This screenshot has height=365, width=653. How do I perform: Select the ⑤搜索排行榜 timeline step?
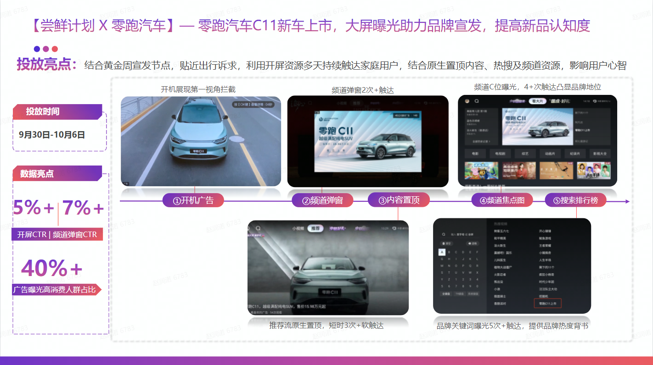576,200
